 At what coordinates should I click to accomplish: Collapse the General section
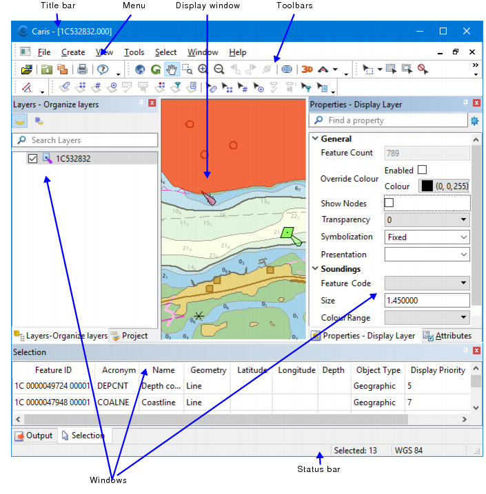point(315,138)
